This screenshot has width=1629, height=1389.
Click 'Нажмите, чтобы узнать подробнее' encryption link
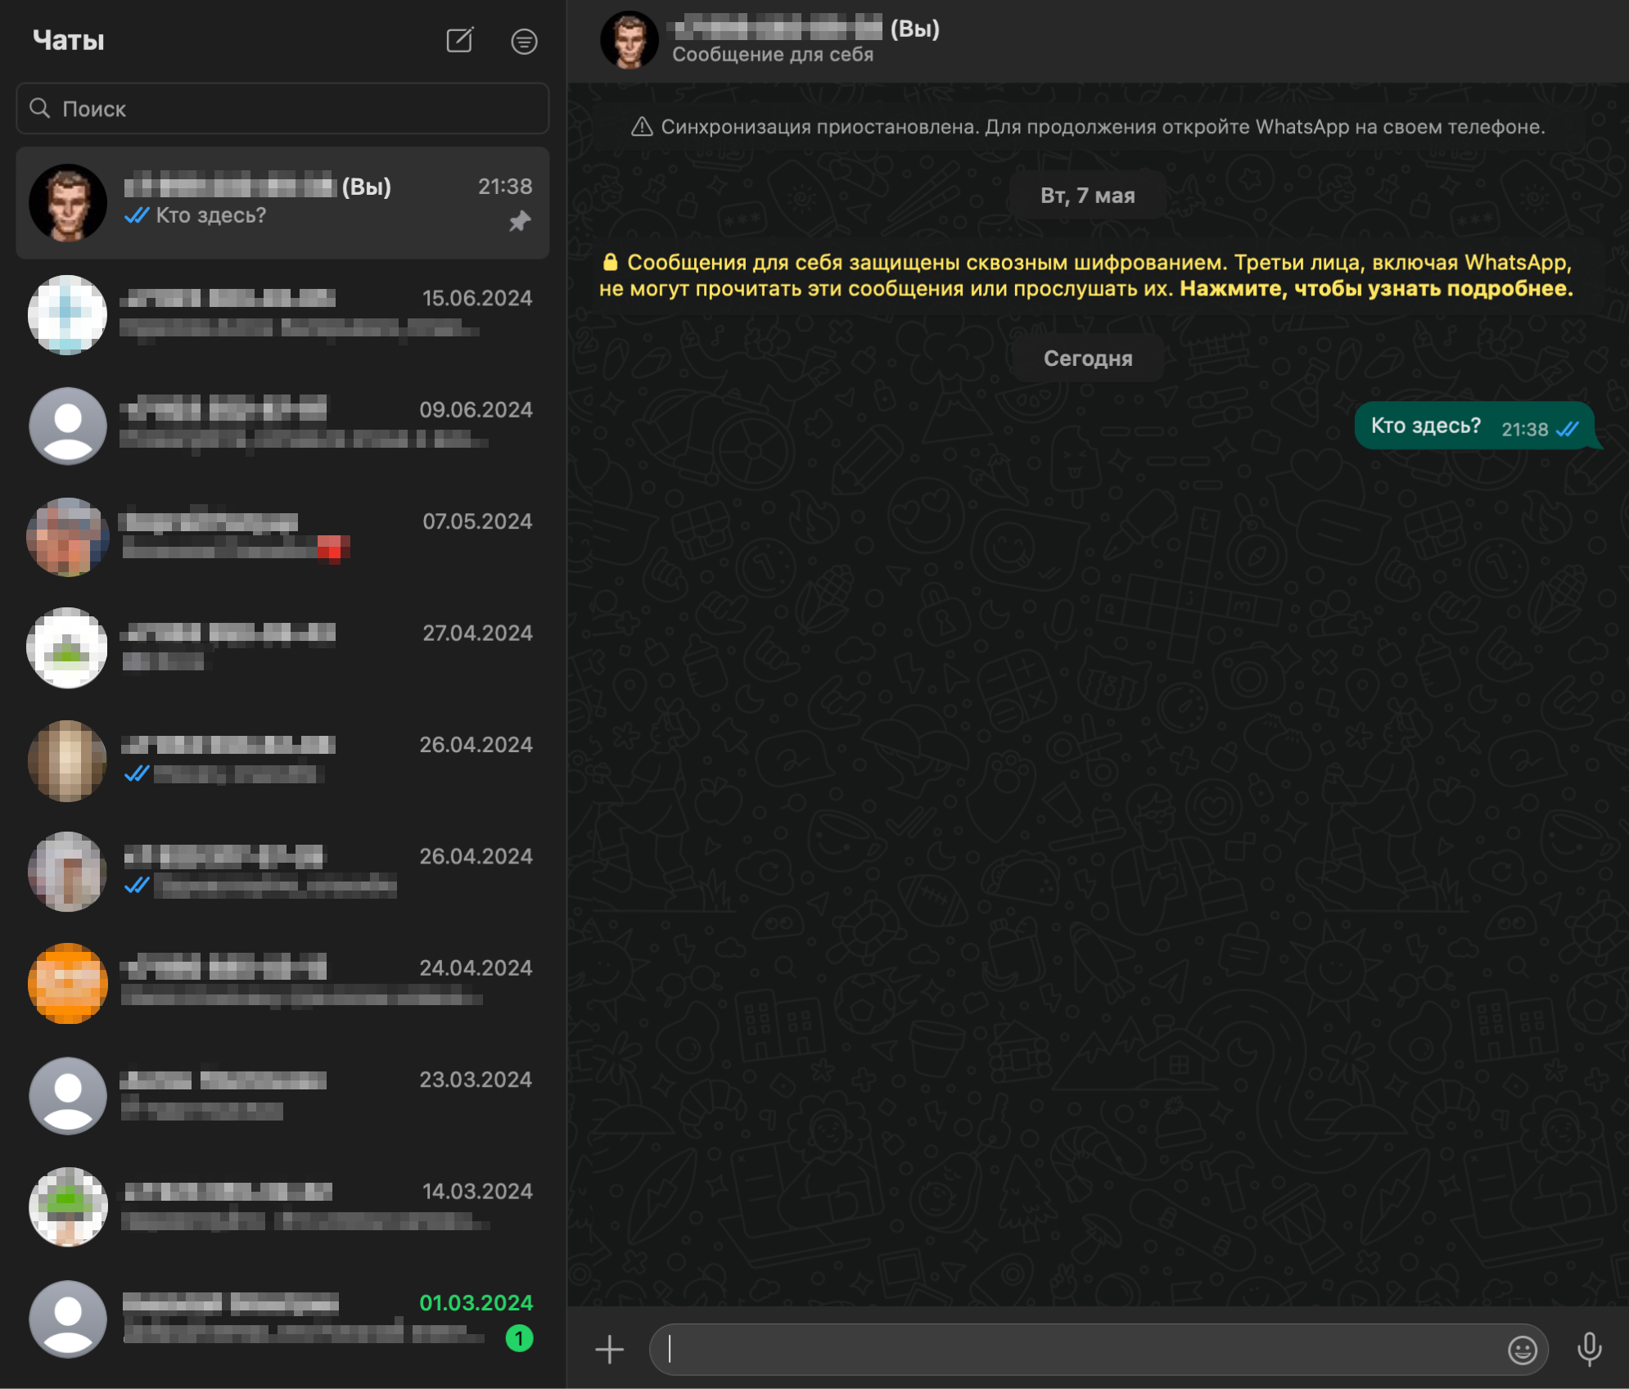click(1376, 289)
